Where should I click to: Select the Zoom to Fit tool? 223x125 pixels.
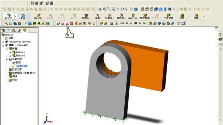(x=105, y=9)
